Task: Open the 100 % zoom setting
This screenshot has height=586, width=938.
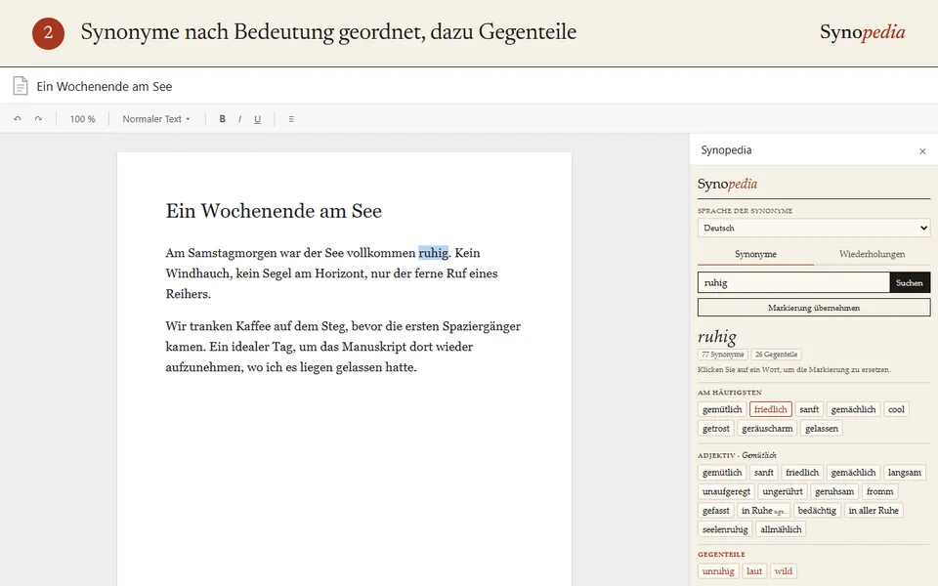Action: [x=82, y=119]
